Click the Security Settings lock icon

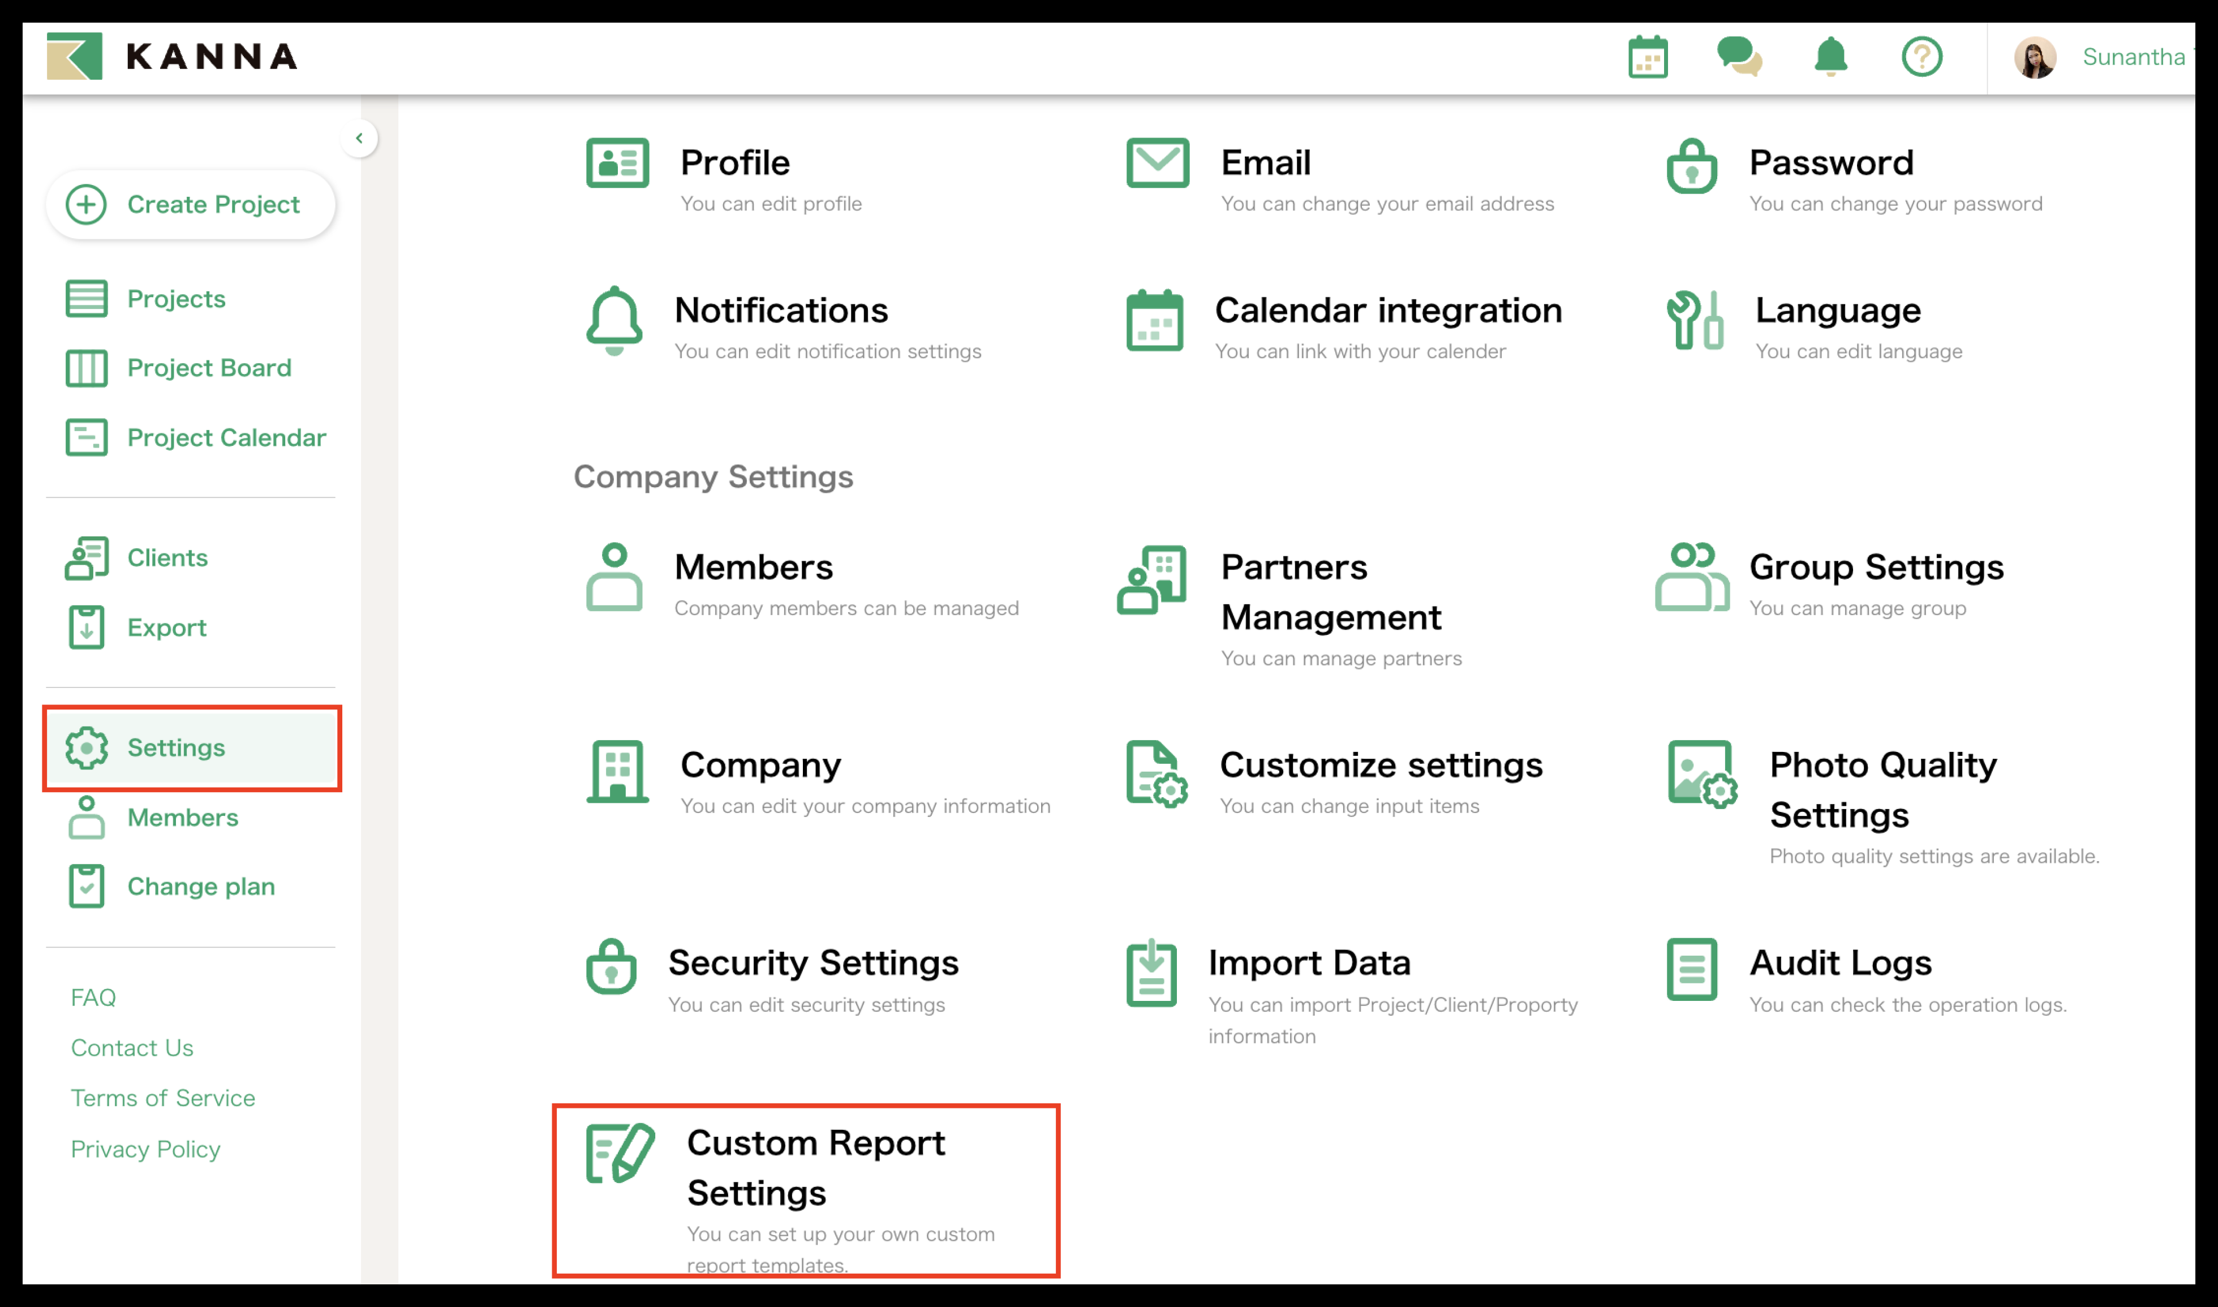[x=611, y=967]
